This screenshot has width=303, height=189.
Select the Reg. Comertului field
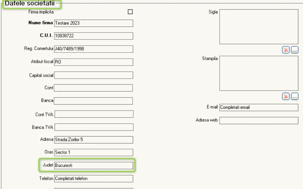[x=93, y=49]
